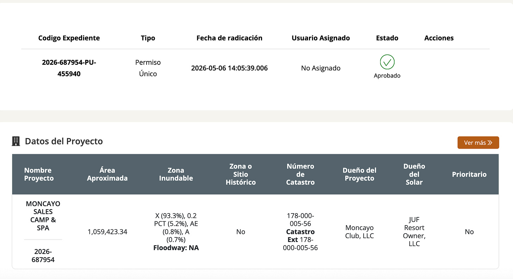This screenshot has width=513, height=279.
Task: Click the Ver más button
Action: coord(478,143)
